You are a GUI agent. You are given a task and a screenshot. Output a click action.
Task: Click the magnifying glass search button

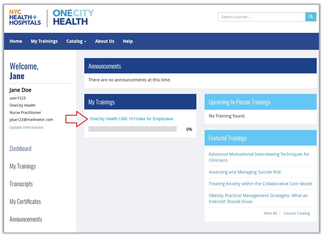(x=311, y=17)
